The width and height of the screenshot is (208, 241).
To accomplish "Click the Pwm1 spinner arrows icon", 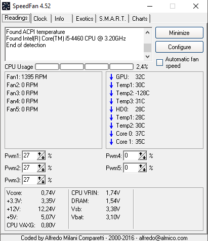I will tap(41, 155).
